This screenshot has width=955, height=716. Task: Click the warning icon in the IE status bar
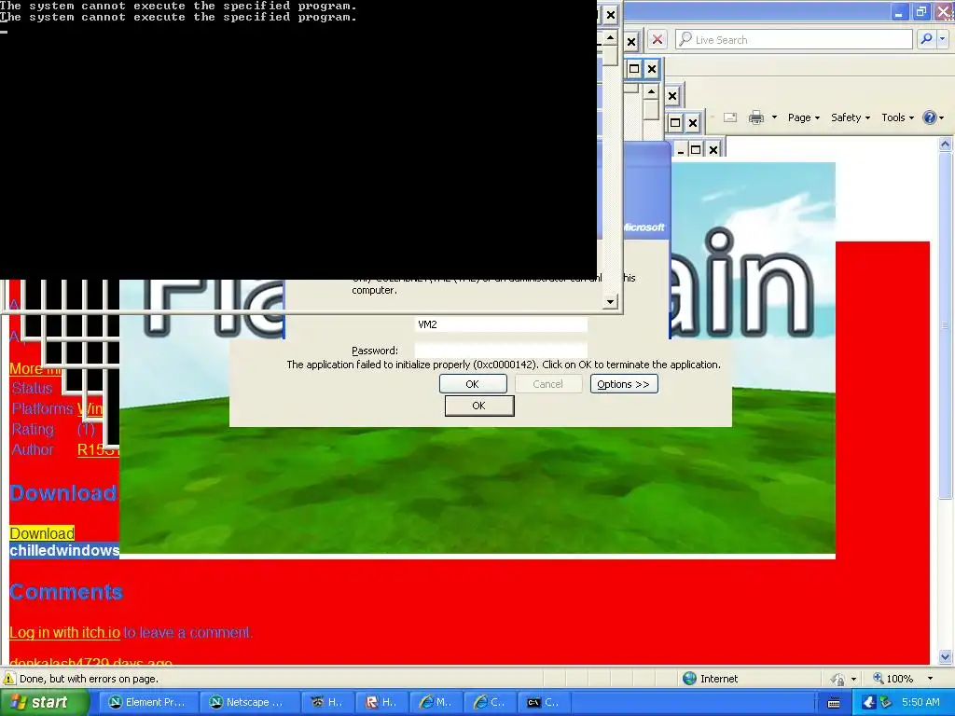[x=8, y=679]
